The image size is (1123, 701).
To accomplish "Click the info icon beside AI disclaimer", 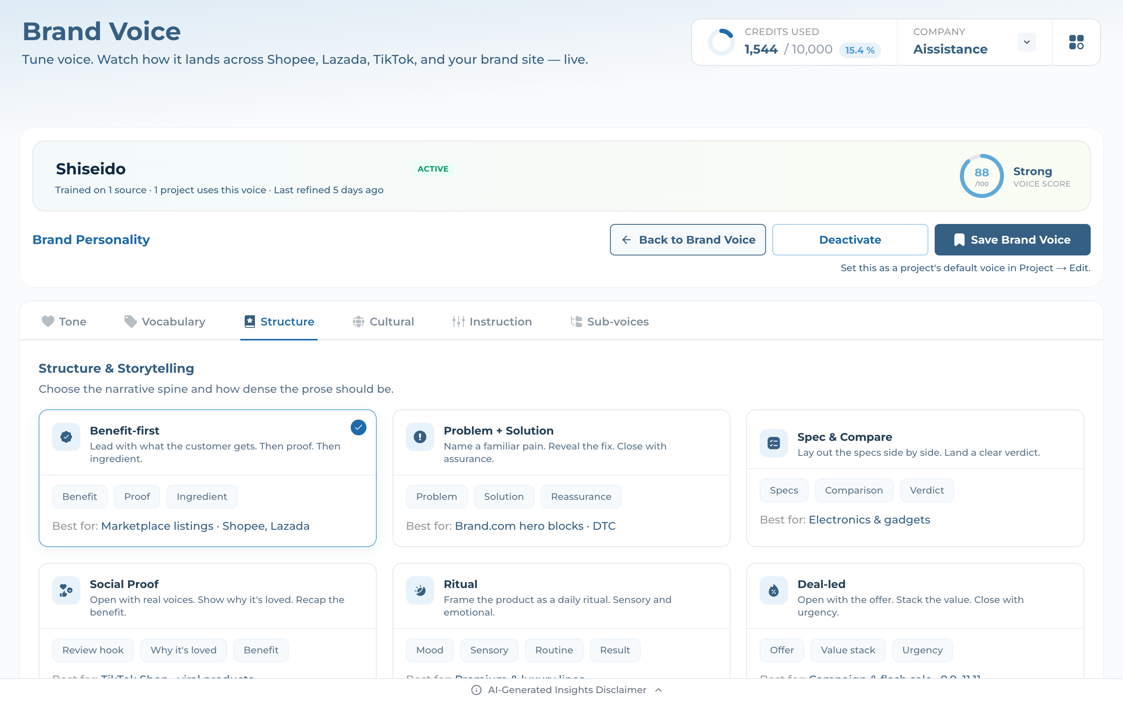I will (476, 690).
